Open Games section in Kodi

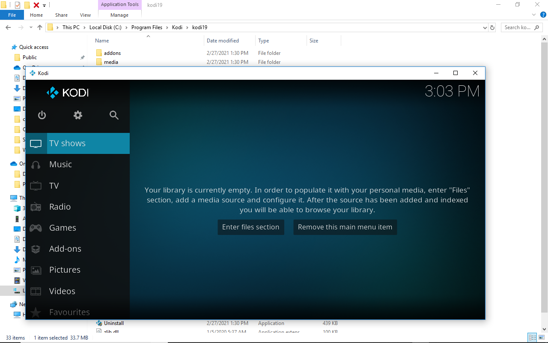[x=77, y=228]
